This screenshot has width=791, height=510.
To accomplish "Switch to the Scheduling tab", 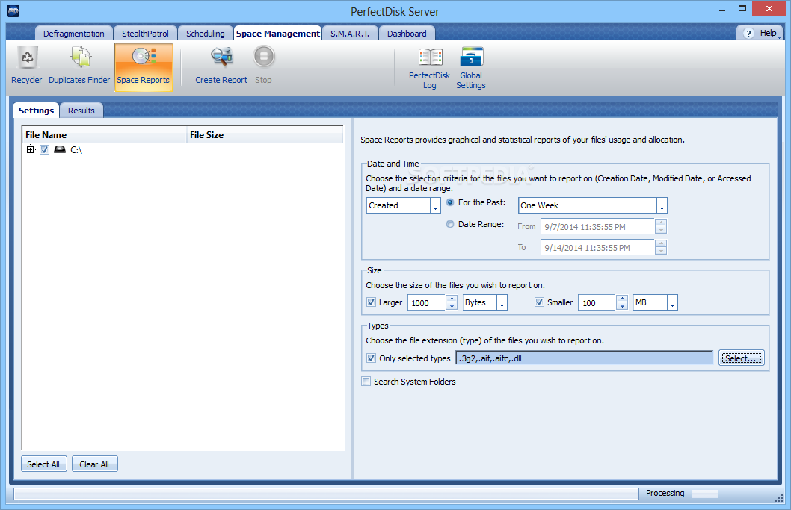I will (x=206, y=34).
